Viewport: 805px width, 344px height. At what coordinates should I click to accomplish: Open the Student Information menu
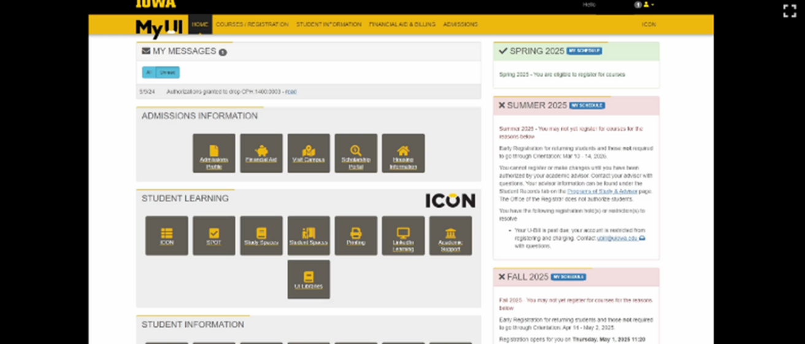[329, 24]
